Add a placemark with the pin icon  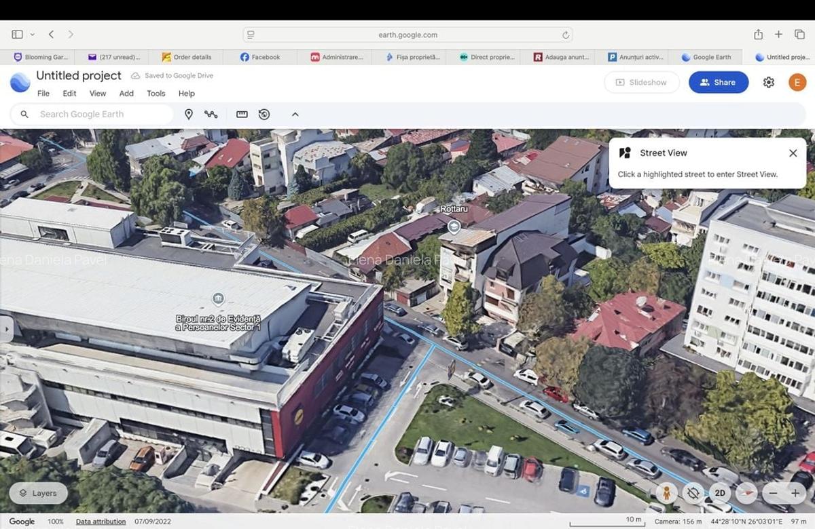(x=189, y=114)
